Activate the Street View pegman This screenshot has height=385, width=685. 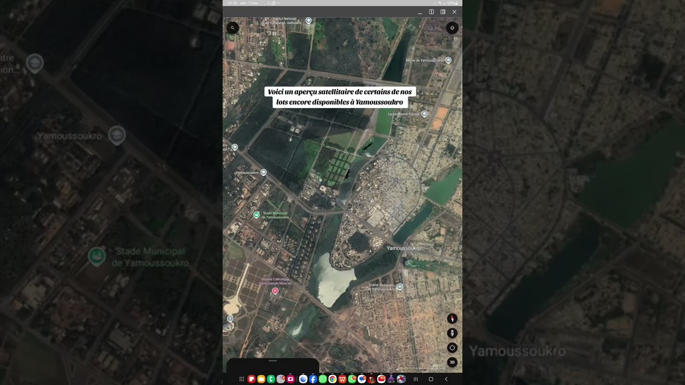[x=452, y=333]
